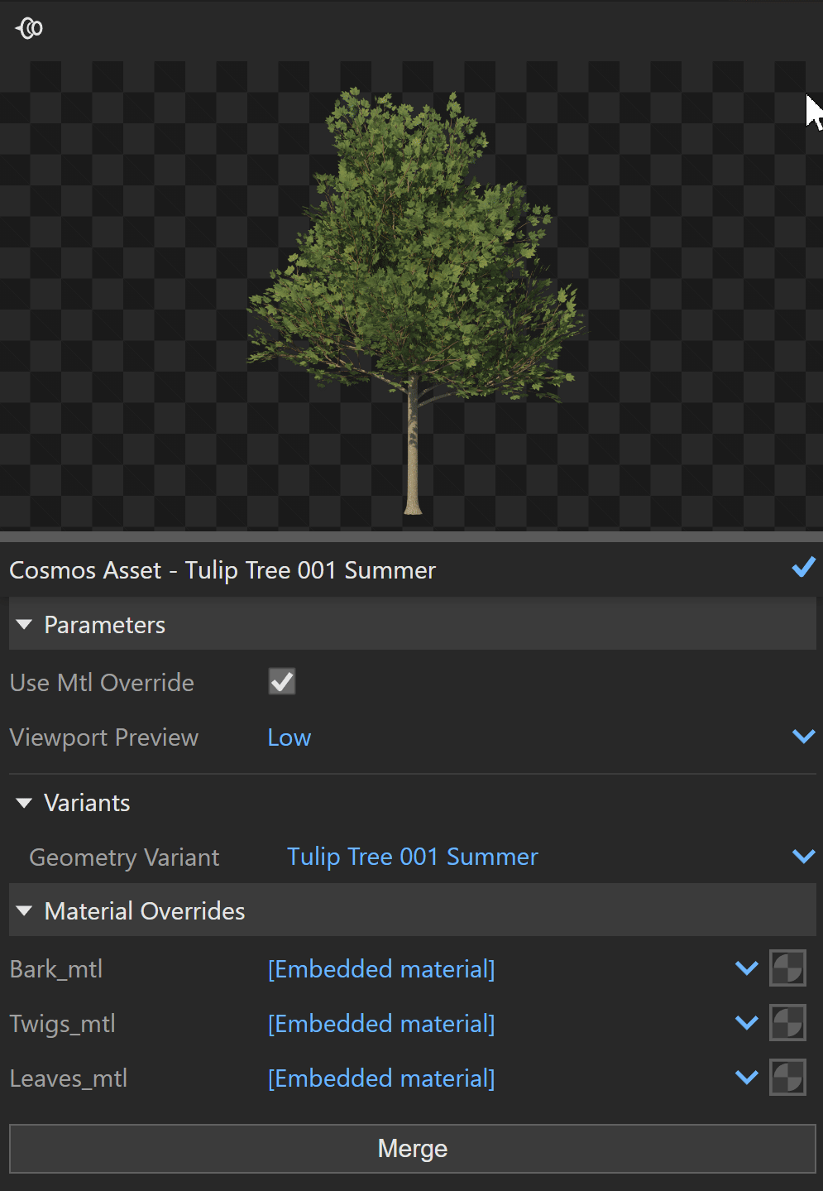Viewport: 823px width, 1191px height.
Task: Select the Low viewport preview value
Action: click(289, 737)
